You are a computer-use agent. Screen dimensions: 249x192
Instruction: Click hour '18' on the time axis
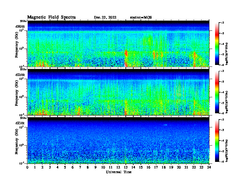(x=163, y=167)
